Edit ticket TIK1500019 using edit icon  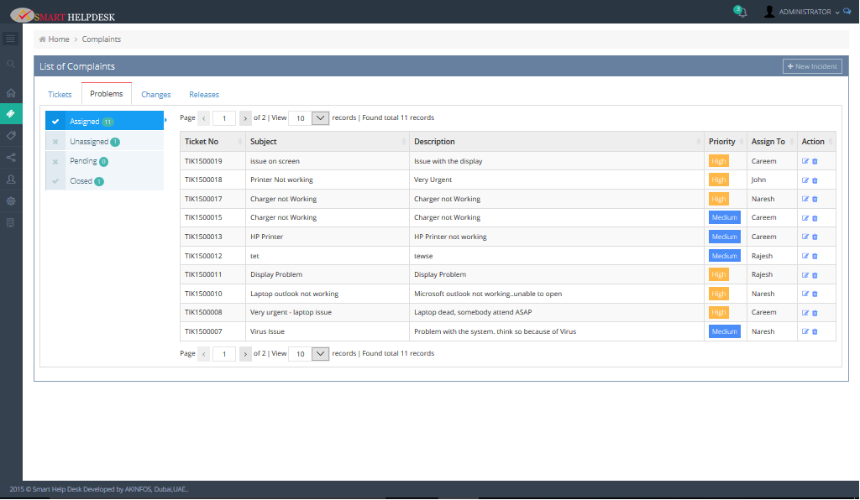pos(805,161)
